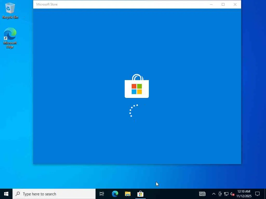Click the Microsoft Store bag logo
Screen dimensions: 266x199
click(137, 86)
